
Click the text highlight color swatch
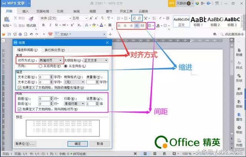[x=94, y=25]
